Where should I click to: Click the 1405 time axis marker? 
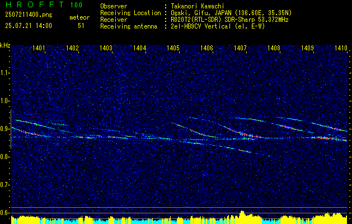(x=173, y=48)
